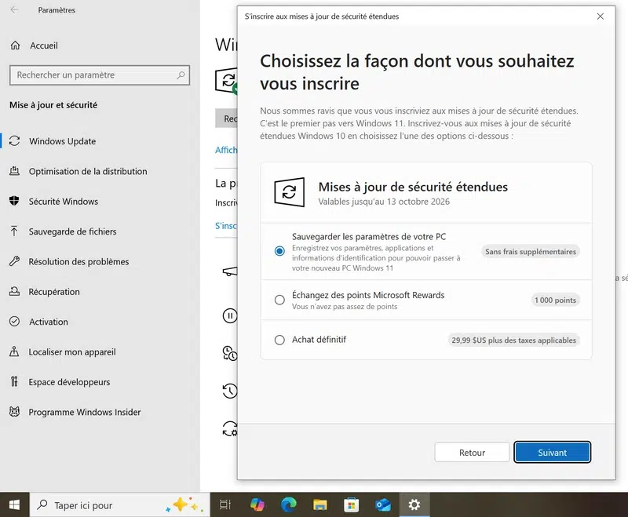Click the Rechercher un paramètre search field
The height and width of the screenshot is (517, 628).
[x=100, y=75]
